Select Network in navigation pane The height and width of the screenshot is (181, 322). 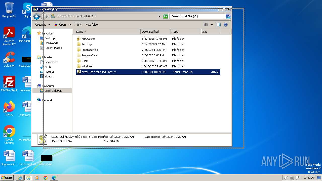pyautogui.click(x=47, y=100)
